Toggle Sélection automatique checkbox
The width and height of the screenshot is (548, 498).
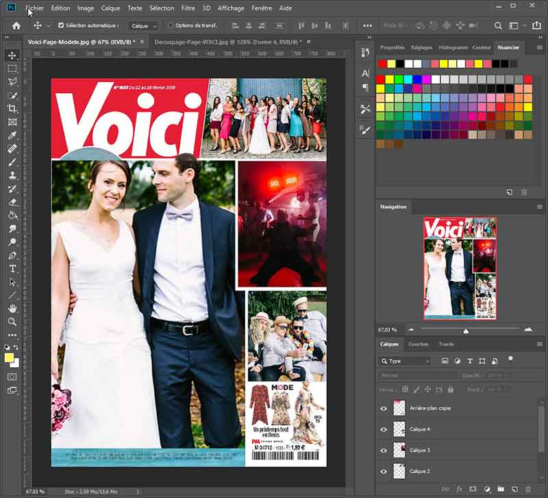61,25
